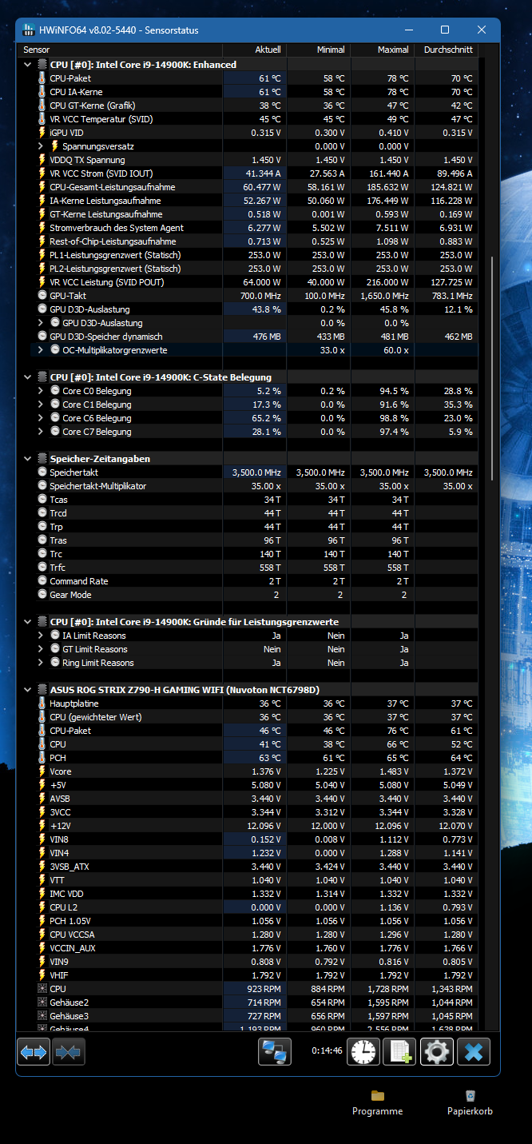The width and height of the screenshot is (532, 1144).
Task: Click the collapse-columns arrows button
Action: tap(69, 1052)
